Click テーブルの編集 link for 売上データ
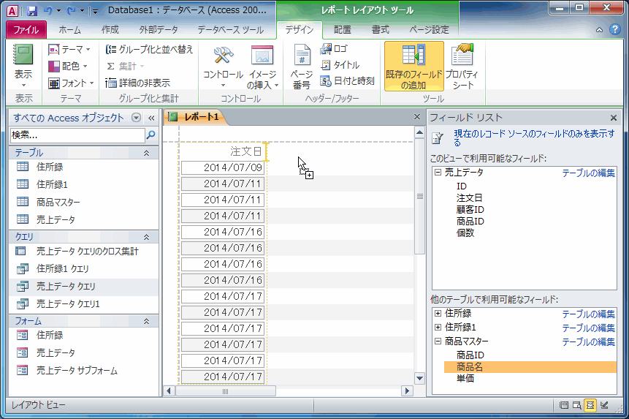The width and height of the screenshot is (629, 419). pyautogui.click(x=588, y=173)
